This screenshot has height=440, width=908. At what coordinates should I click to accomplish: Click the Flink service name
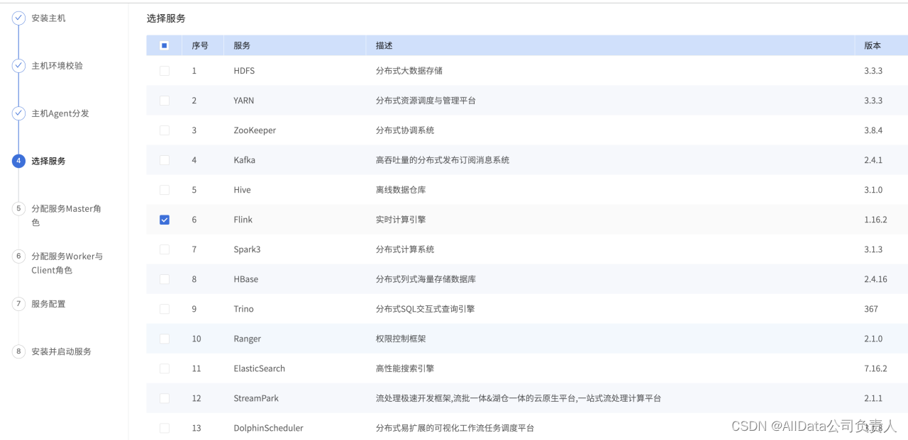pyautogui.click(x=243, y=220)
